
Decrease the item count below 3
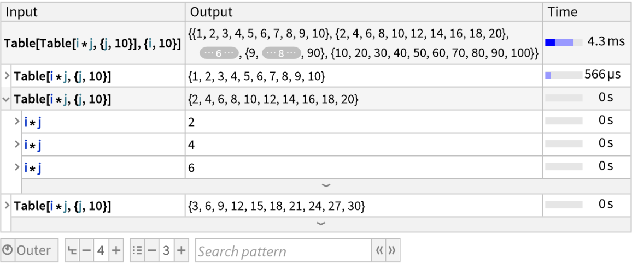[151, 251]
